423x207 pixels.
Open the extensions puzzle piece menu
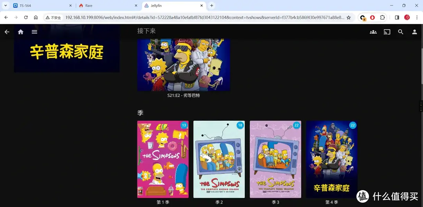pyautogui.click(x=382, y=18)
